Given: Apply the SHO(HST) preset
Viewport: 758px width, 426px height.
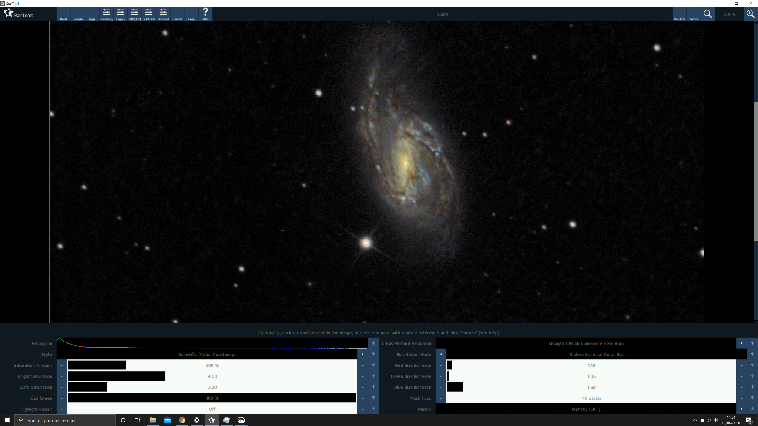Looking at the screenshot, I should pyautogui.click(x=135, y=14).
